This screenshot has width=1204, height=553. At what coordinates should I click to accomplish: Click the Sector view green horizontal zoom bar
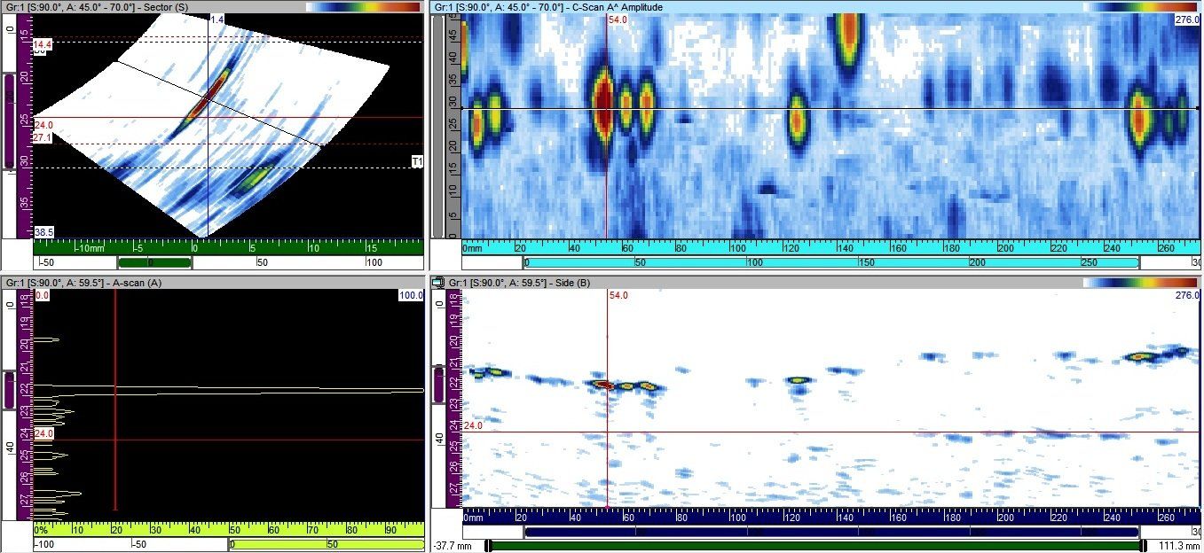[154, 263]
